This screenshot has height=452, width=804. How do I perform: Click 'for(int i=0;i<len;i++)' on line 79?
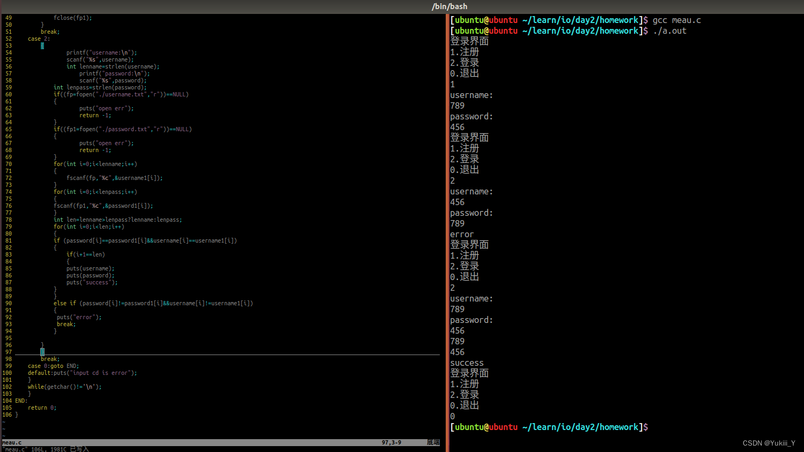[89, 227]
